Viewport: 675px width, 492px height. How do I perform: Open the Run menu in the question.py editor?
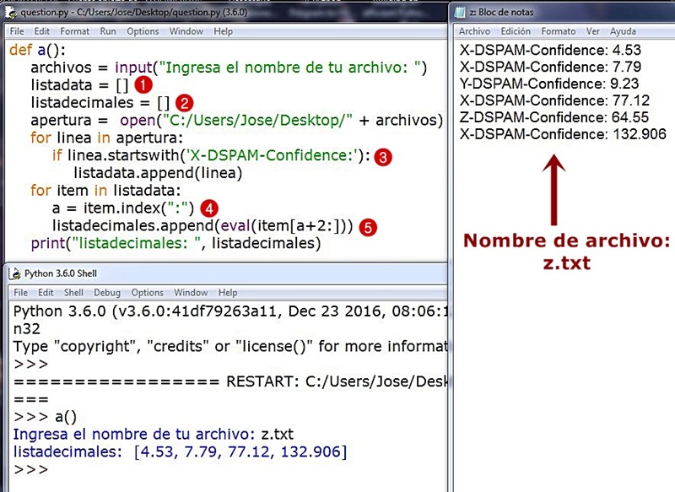tap(105, 31)
